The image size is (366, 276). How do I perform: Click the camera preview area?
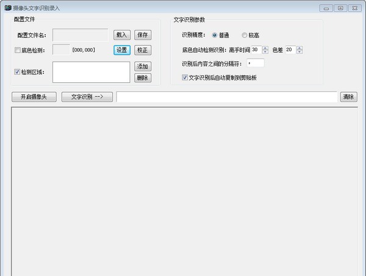click(185, 191)
